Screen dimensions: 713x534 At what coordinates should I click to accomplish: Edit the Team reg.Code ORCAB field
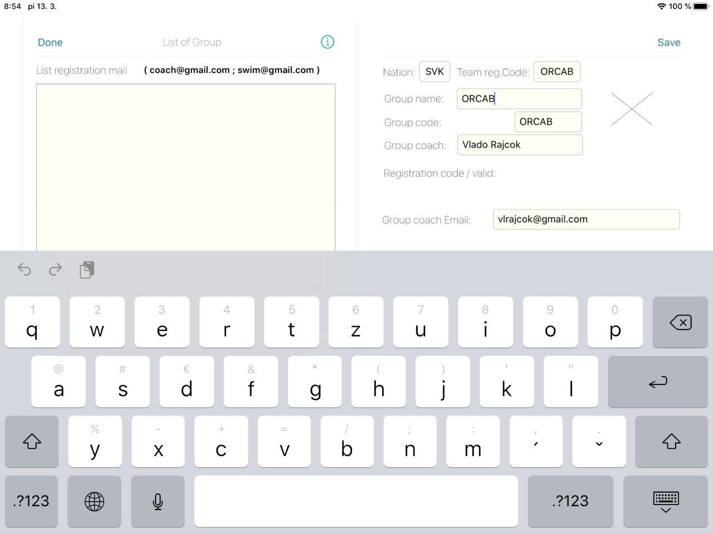point(556,72)
